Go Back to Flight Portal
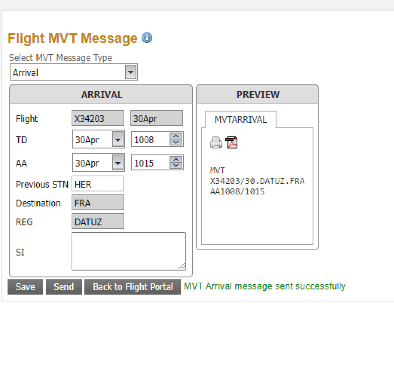 click(133, 287)
